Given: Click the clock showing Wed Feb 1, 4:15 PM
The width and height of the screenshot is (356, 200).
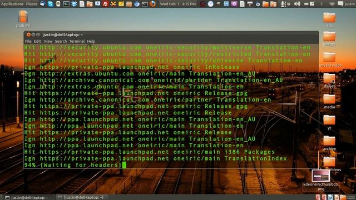Looking at the screenshot, I should tap(178, 4).
